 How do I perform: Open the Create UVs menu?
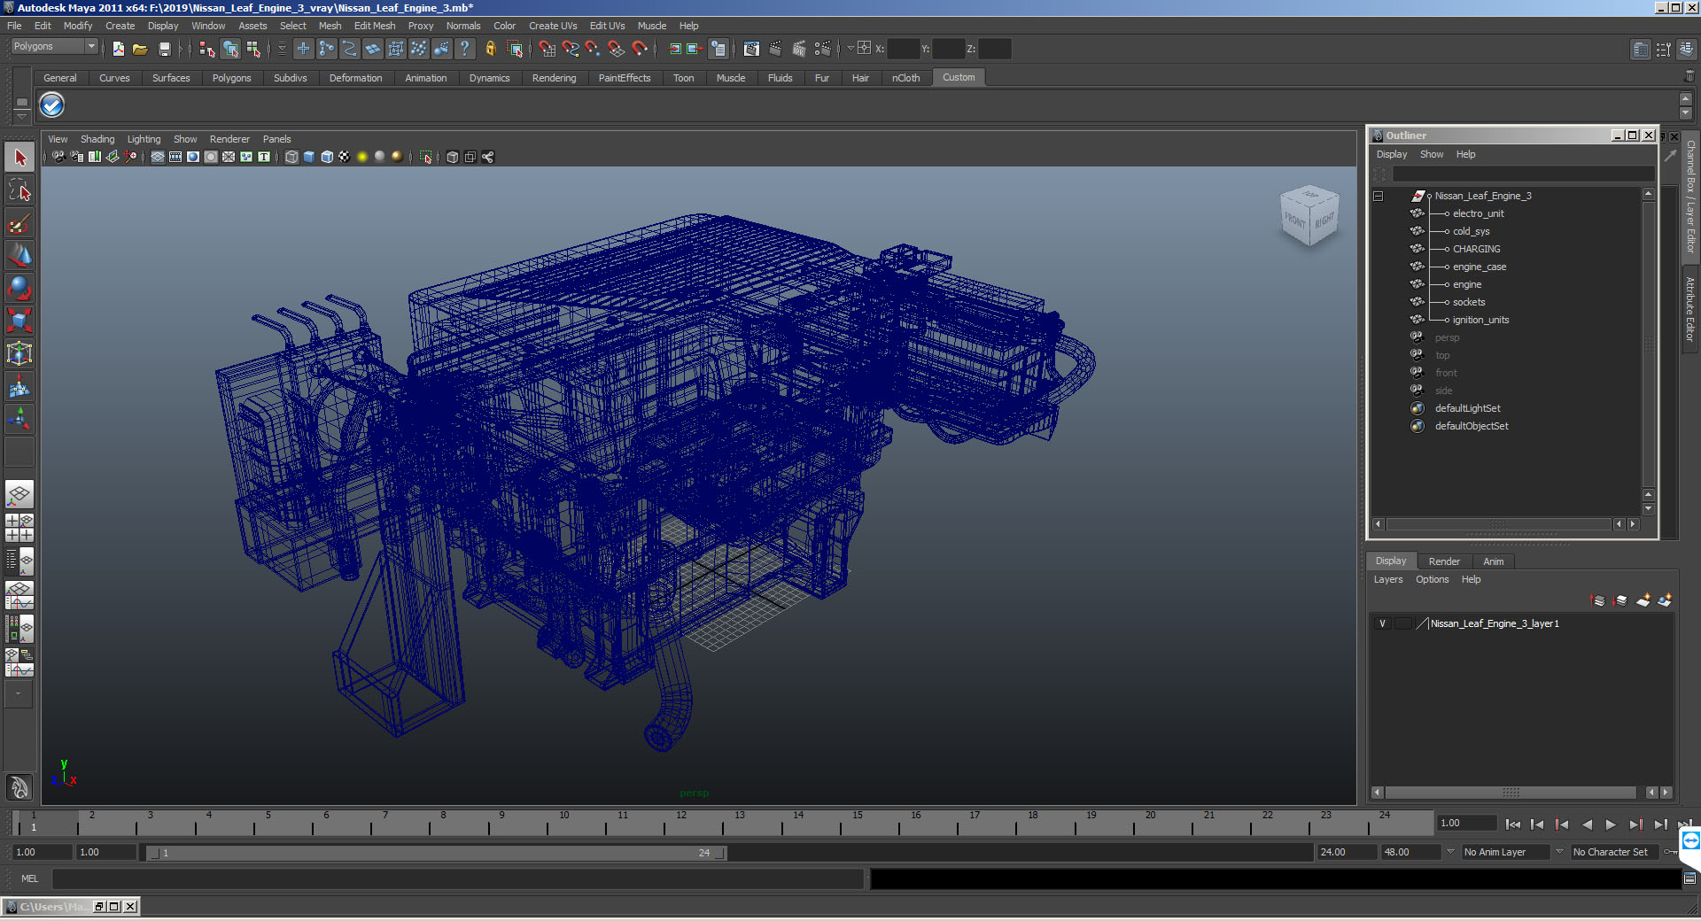click(553, 26)
